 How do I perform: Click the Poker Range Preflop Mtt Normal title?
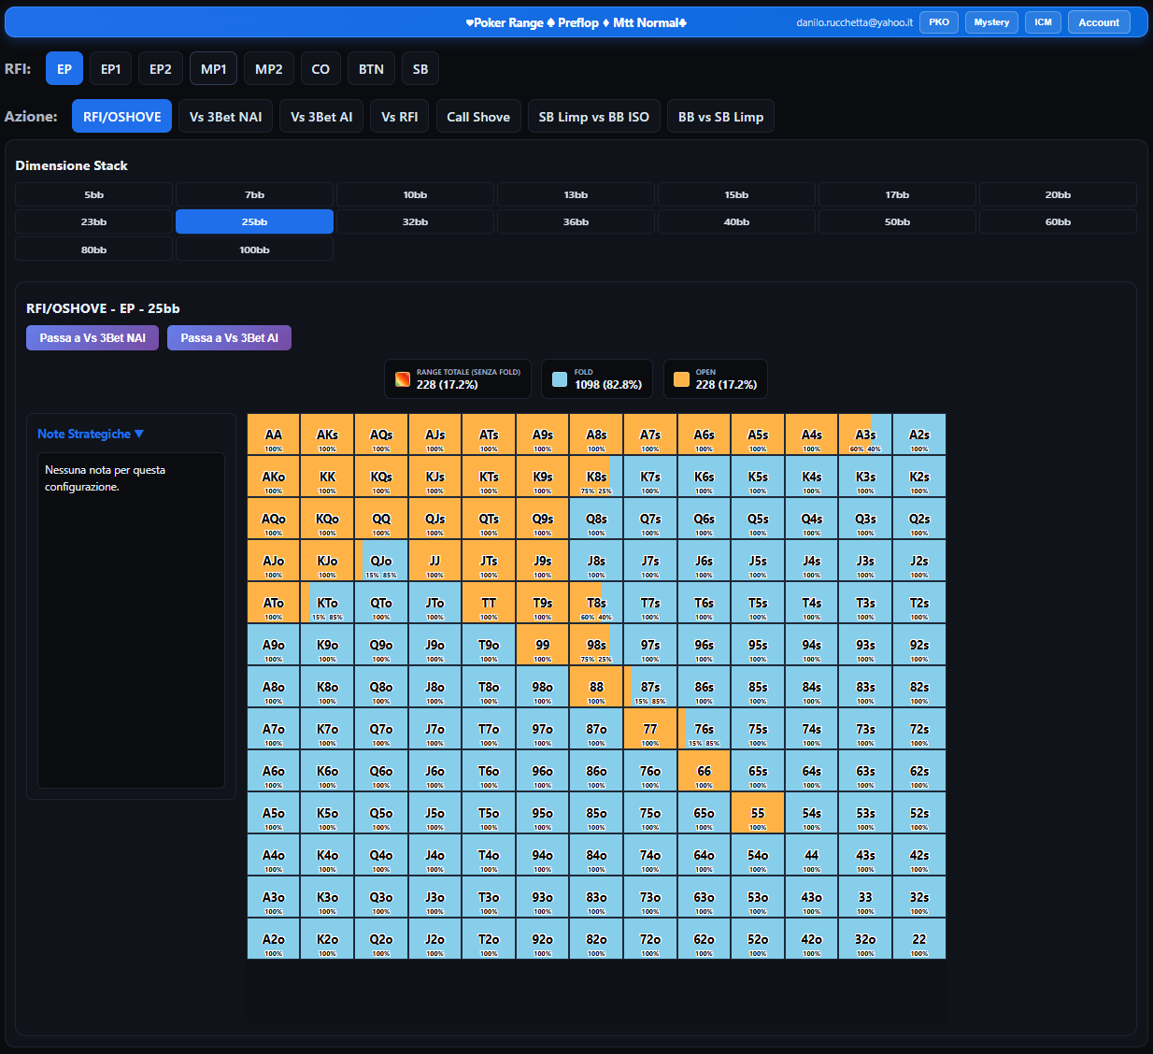576,22
